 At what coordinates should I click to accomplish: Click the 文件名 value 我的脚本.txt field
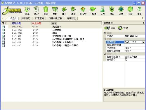135,36
